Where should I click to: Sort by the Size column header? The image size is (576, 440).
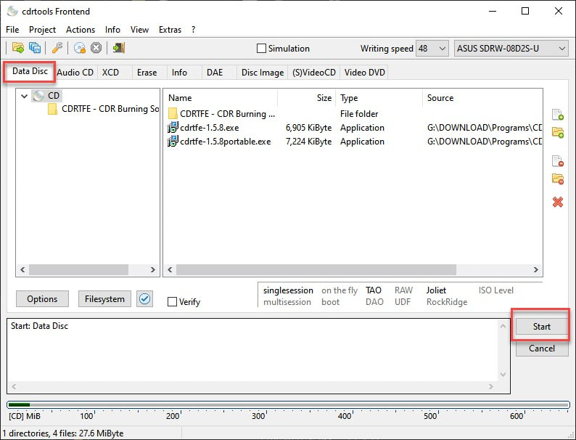[307, 98]
